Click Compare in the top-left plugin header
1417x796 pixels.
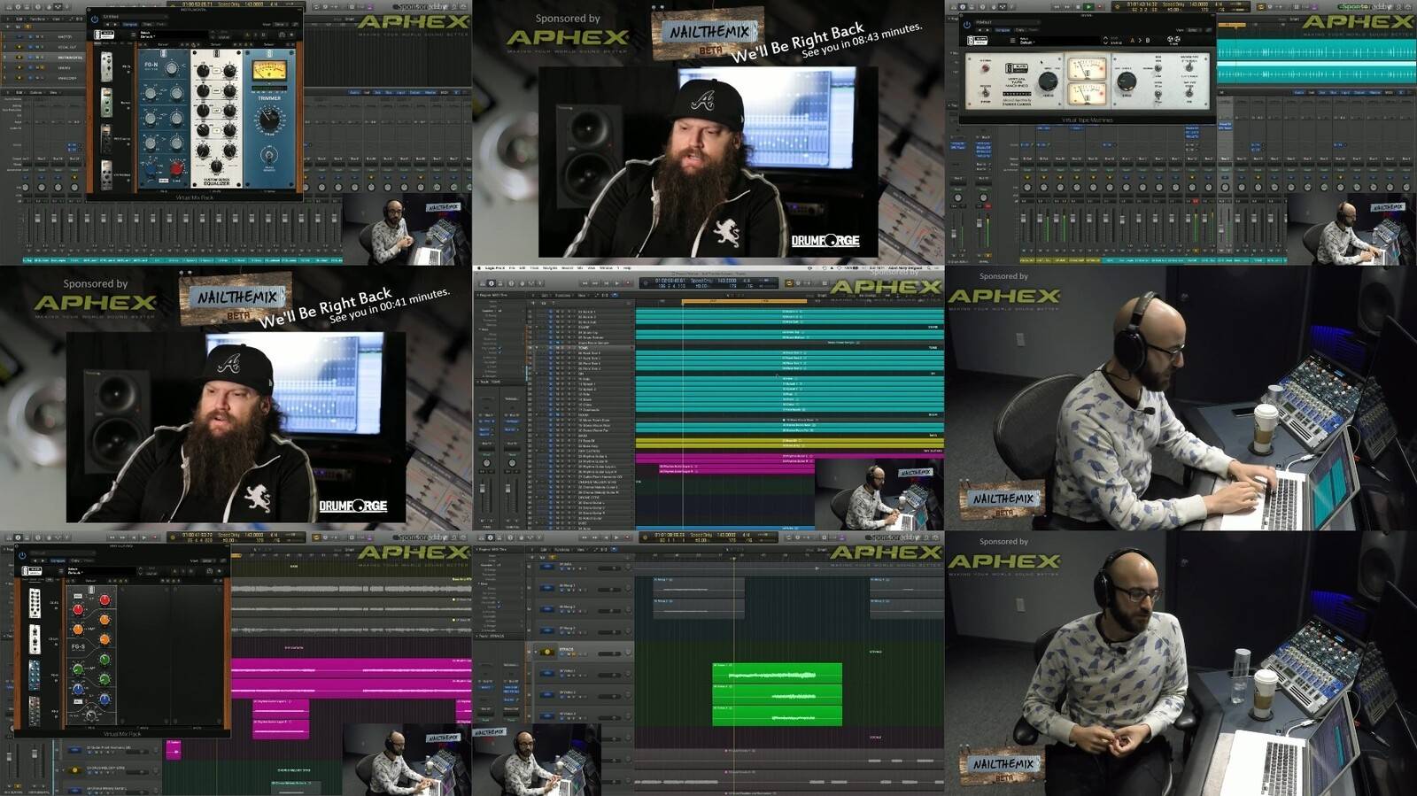coord(130,24)
